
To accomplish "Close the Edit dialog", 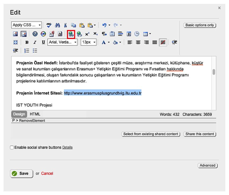I will click(x=219, y=8).
